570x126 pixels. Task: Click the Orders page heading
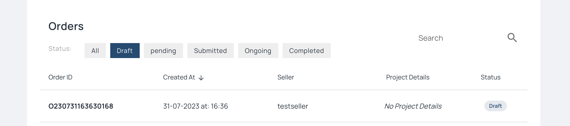point(66,26)
